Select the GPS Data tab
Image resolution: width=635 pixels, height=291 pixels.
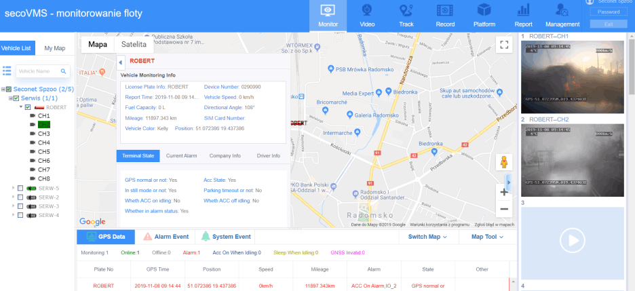(106, 237)
